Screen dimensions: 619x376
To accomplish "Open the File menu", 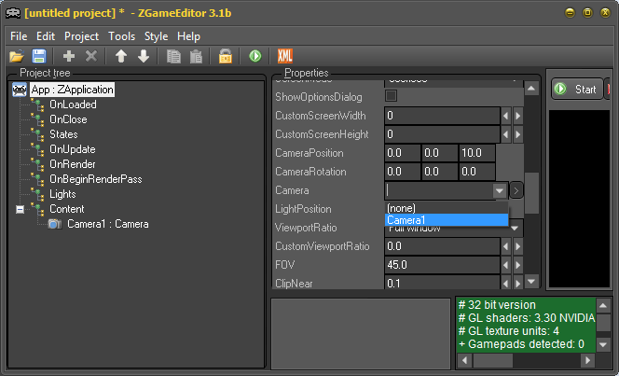I will [x=19, y=36].
